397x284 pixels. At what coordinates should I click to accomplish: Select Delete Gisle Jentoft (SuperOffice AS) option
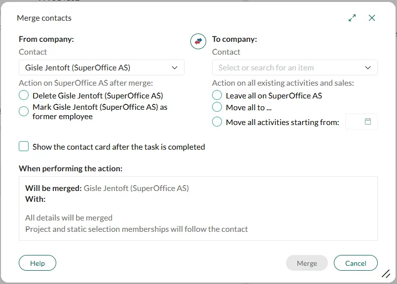24,95
